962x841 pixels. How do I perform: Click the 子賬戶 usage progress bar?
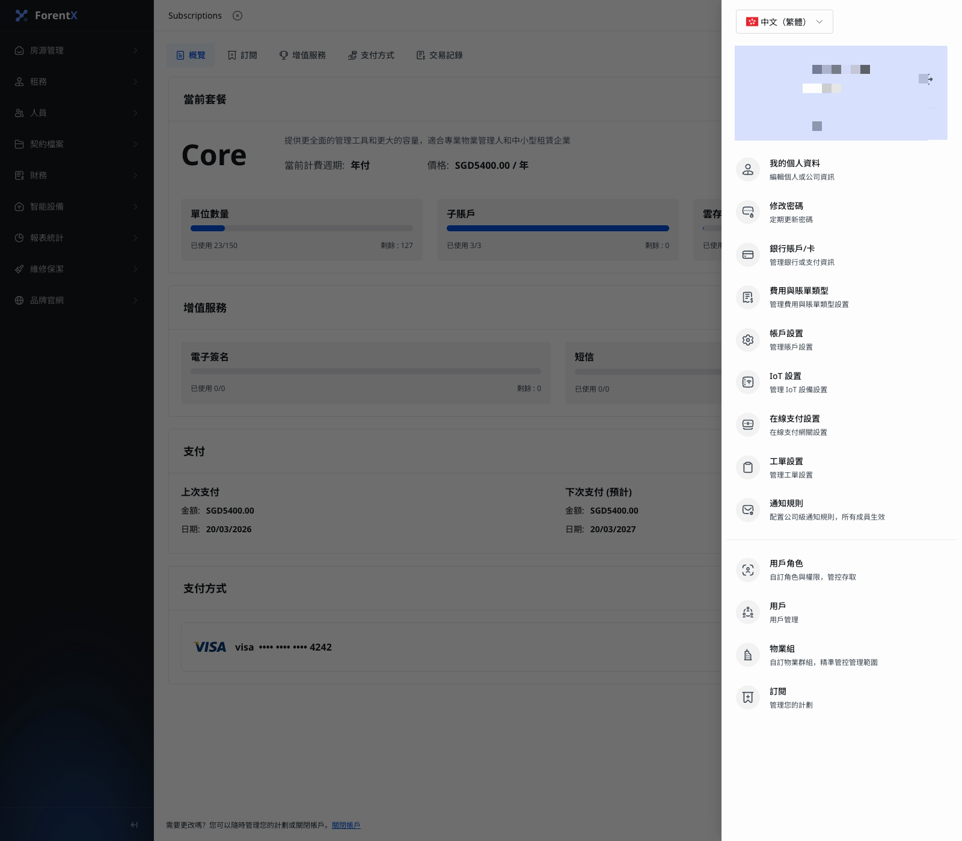(x=558, y=228)
